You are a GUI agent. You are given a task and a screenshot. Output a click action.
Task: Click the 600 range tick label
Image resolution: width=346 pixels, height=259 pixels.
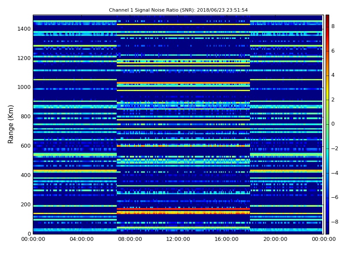tap(26, 146)
